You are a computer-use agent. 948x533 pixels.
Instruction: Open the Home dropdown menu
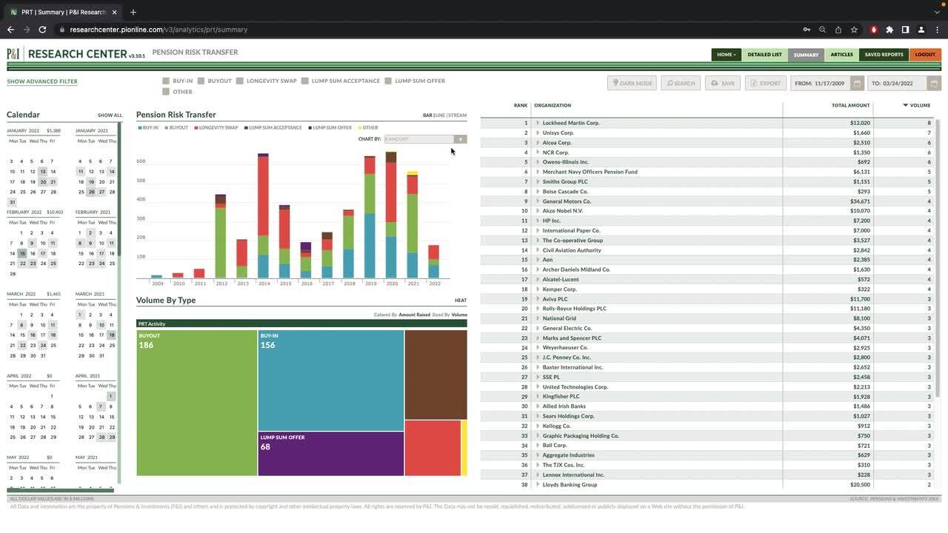pyautogui.click(x=726, y=54)
